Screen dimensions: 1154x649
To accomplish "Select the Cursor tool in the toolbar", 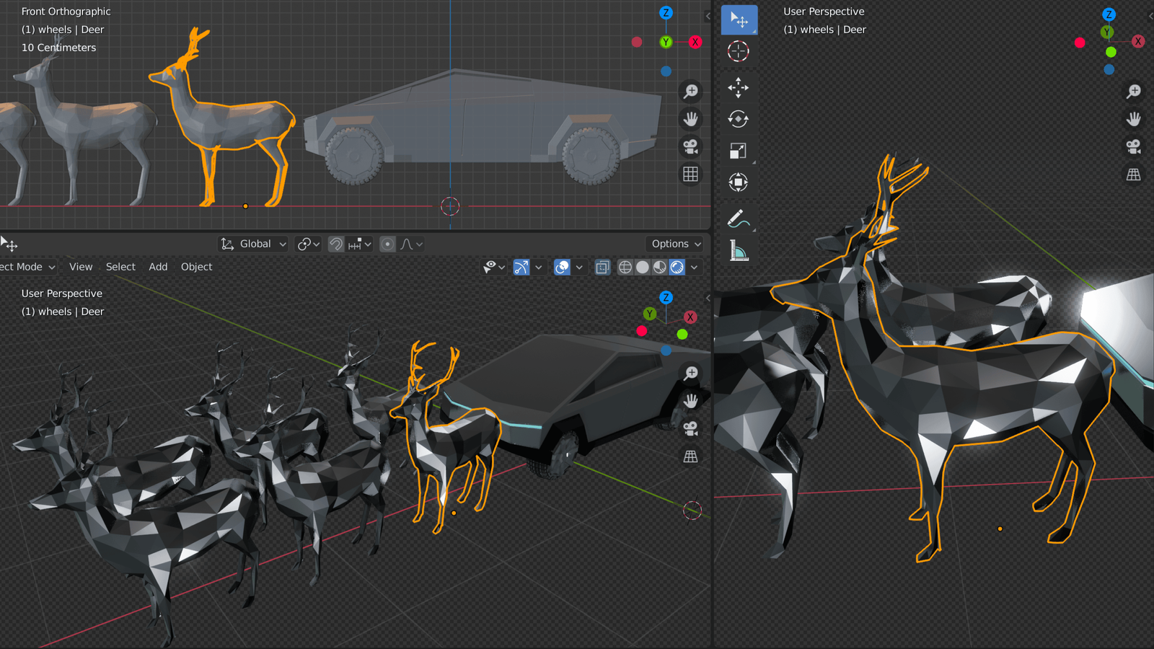I will pyautogui.click(x=738, y=51).
